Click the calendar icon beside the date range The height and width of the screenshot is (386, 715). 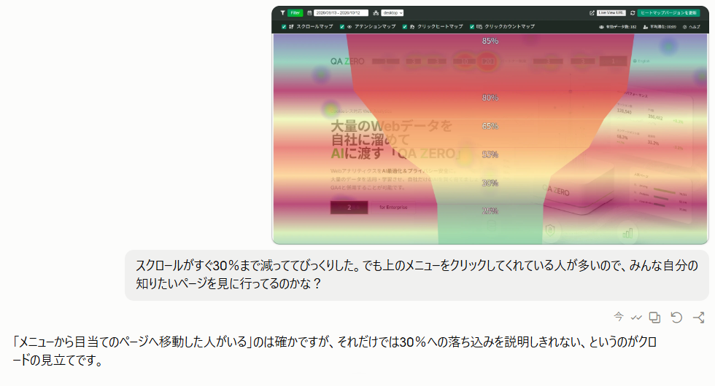click(x=309, y=13)
